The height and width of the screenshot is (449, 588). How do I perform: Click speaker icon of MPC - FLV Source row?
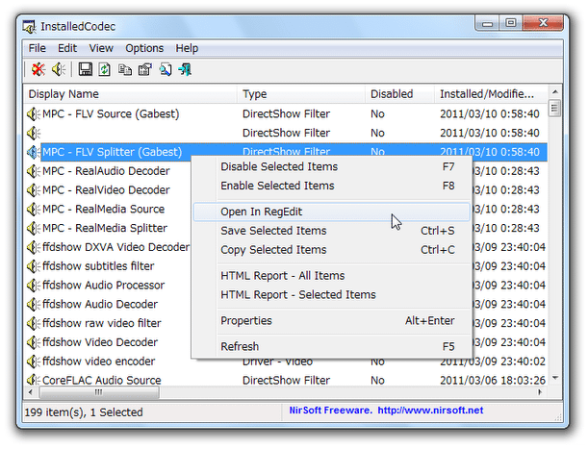coord(34,114)
